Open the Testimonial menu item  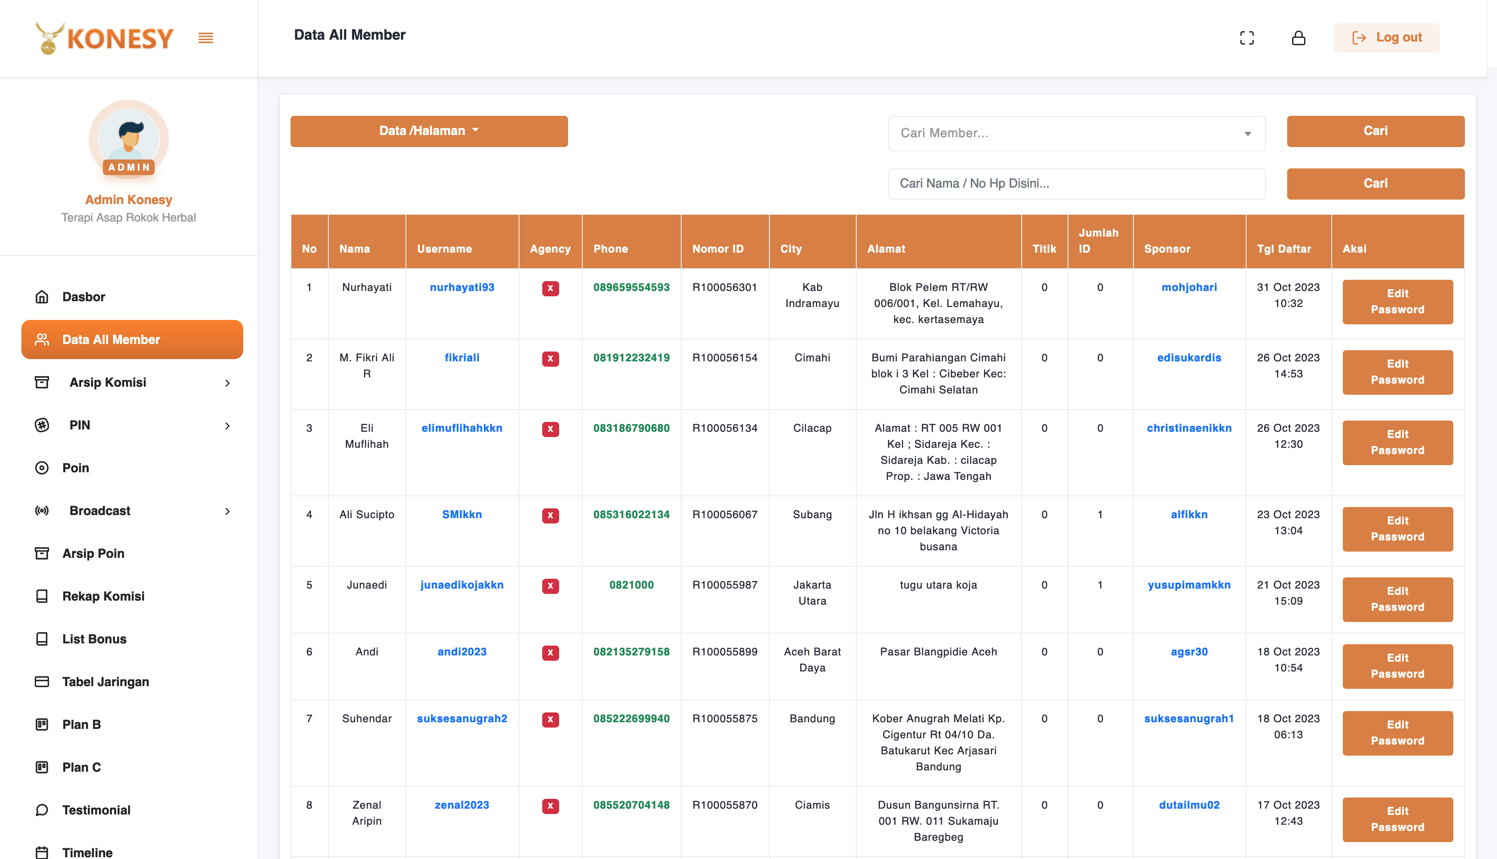point(132,810)
